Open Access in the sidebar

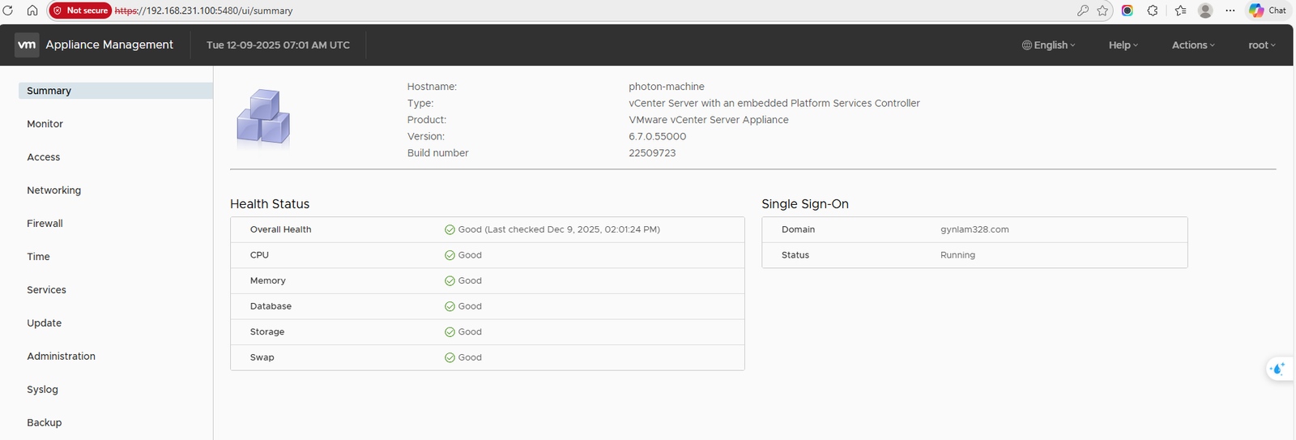(44, 157)
